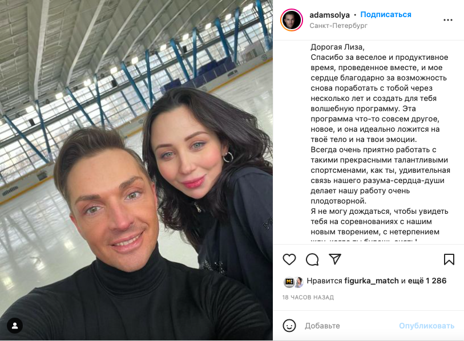Viewport: 464px width, 341px height.
Task: Submit comment with Опубликовать button
Action: tap(426, 326)
